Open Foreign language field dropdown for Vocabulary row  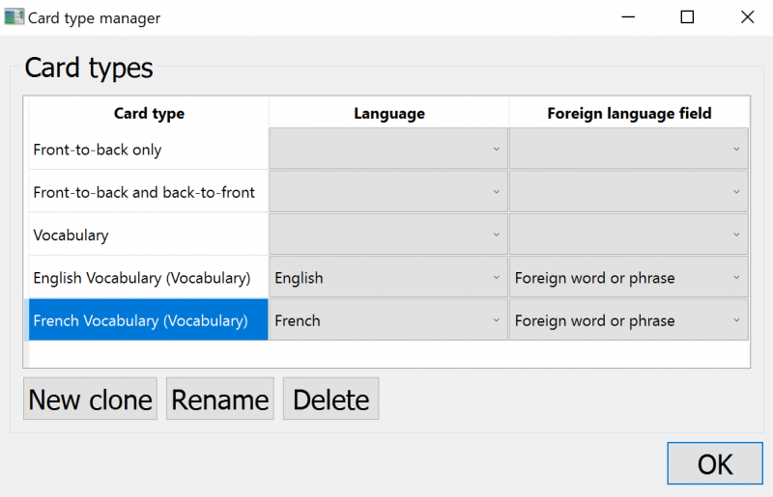coord(629,235)
